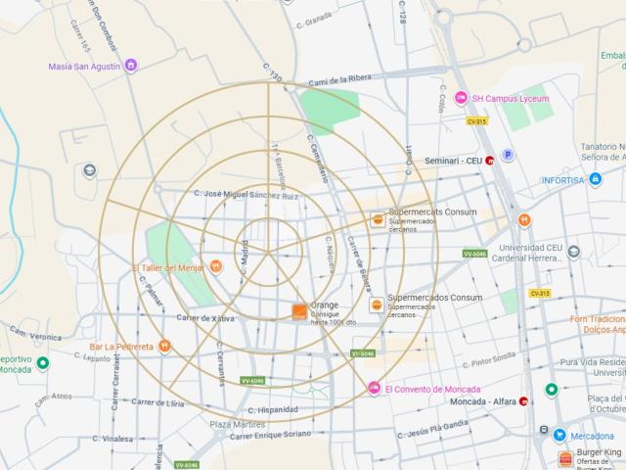Screen dimensions: 626x470
Task: Click the Moncada - Alfara station label
Action: click(483, 401)
